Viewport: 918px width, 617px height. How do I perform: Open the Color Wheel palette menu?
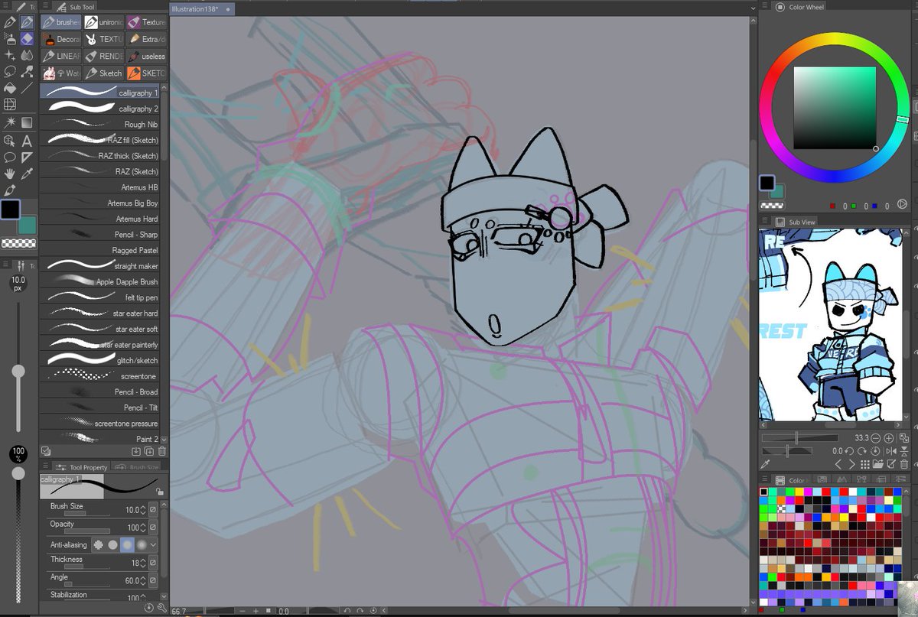pos(767,7)
